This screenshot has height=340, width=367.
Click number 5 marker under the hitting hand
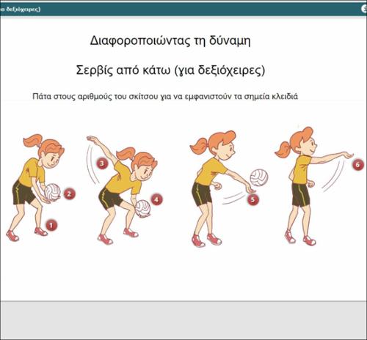tap(253, 199)
